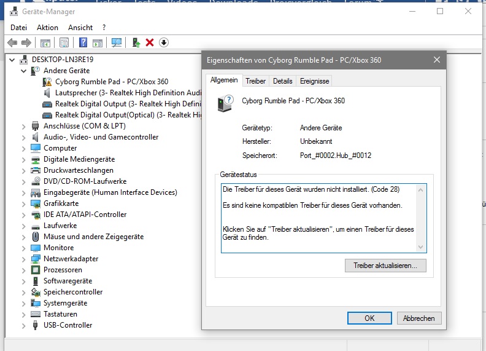This screenshot has width=486, height=351.
Task: Click the Grafikkarte display adapter icon
Action: (36, 203)
